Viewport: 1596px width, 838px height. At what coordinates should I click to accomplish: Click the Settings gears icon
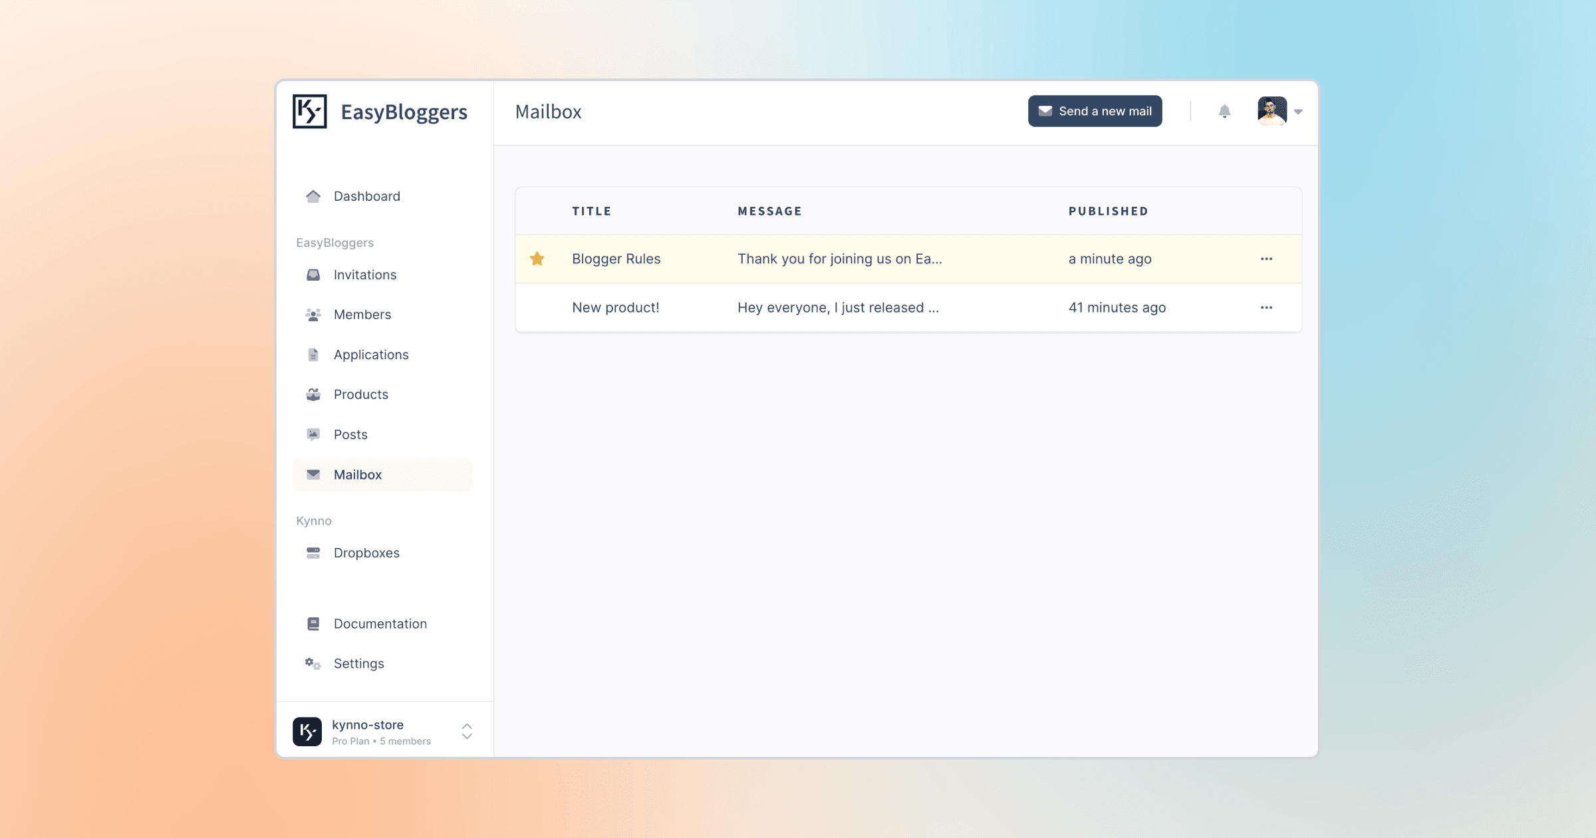[x=313, y=664]
